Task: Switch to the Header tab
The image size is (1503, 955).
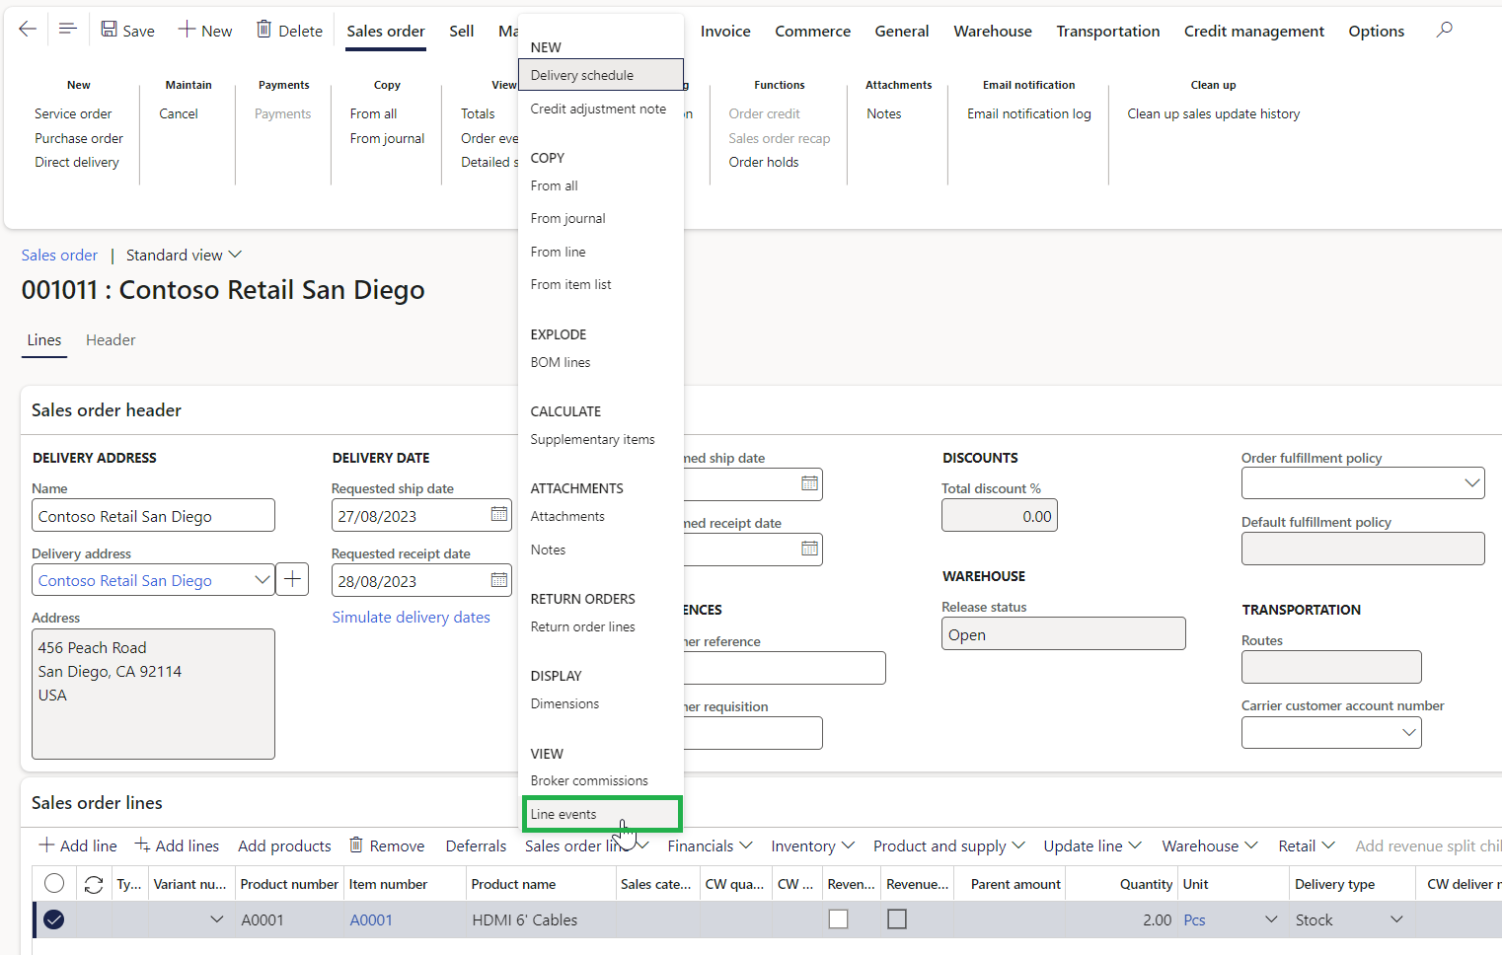Action: tap(110, 339)
